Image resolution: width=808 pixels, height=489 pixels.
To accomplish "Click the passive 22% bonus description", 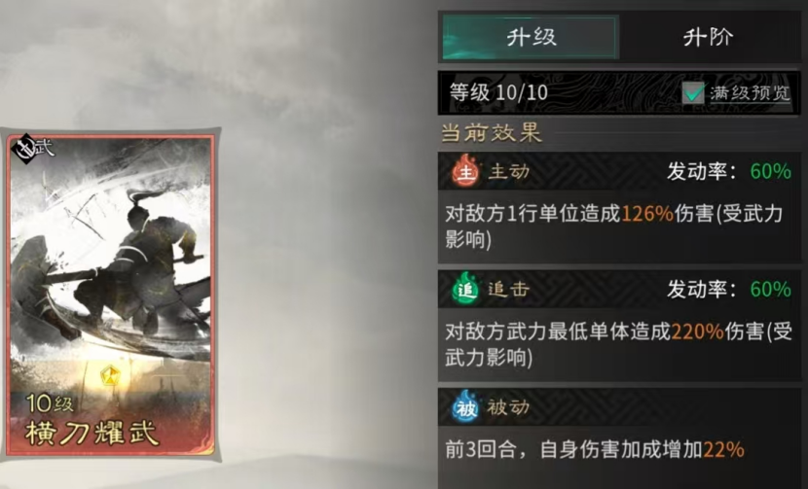I will (595, 450).
